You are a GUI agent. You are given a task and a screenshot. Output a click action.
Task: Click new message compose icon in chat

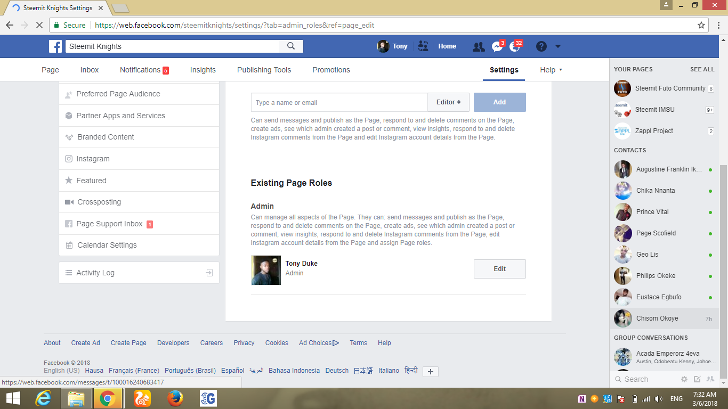[x=697, y=379]
